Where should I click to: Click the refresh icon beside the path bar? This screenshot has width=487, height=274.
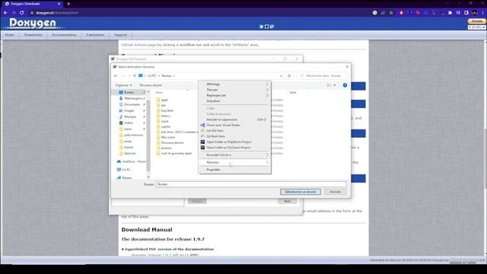[289, 76]
